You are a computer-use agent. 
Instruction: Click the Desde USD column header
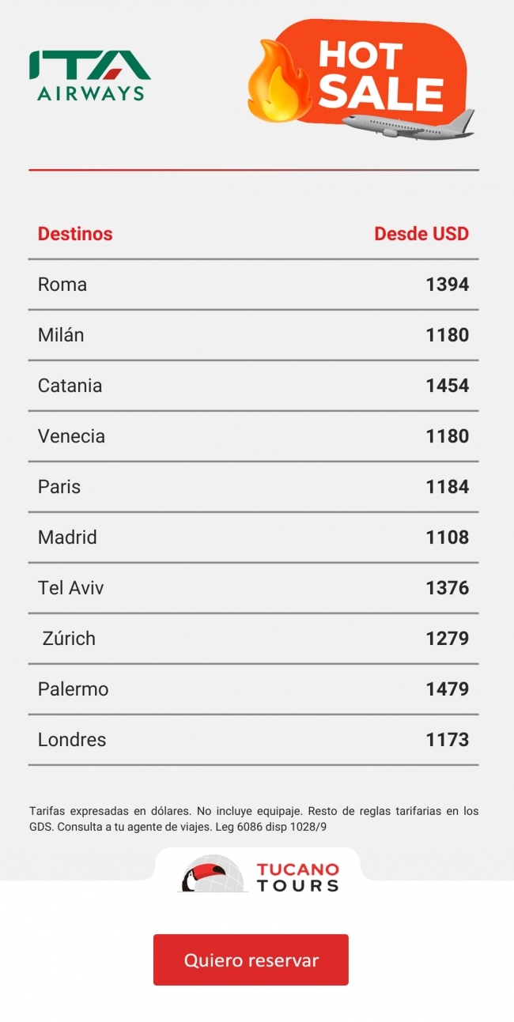[x=421, y=234]
